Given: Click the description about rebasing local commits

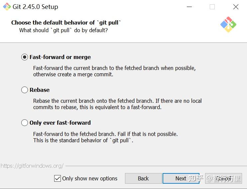Looking at the screenshot, I should point(117,104).
